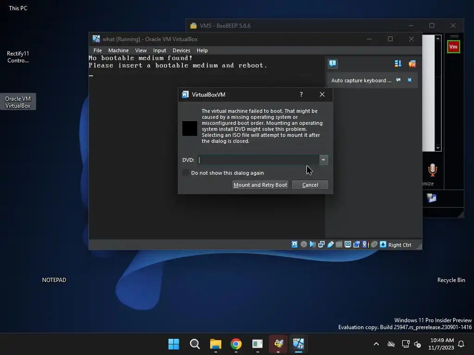Expand the DVD selection dropdown arrow
This screenshot has height=355, width=474.
(x=324, y=159)
